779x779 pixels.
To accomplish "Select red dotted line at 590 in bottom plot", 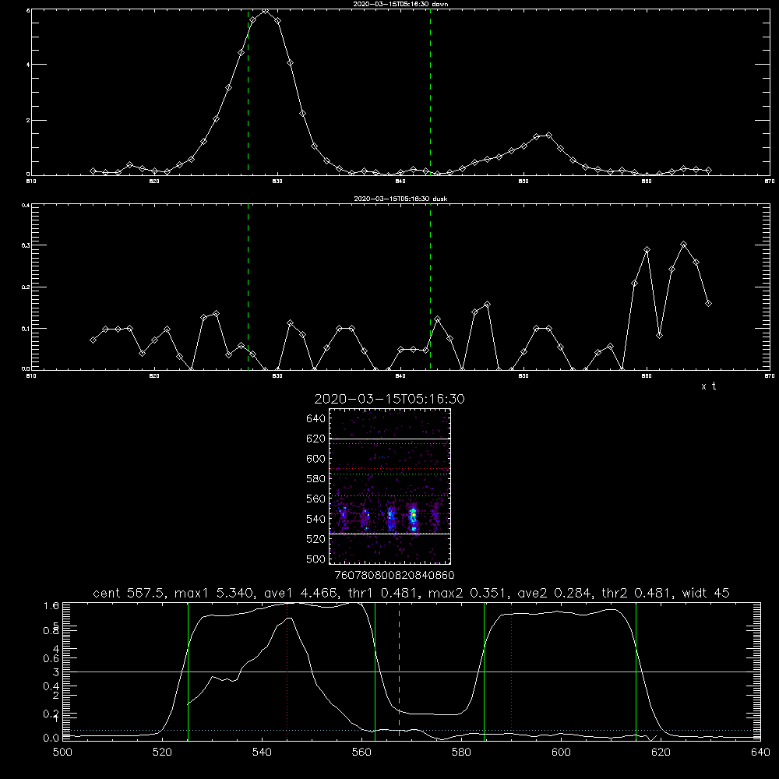I will click(511, 671).
